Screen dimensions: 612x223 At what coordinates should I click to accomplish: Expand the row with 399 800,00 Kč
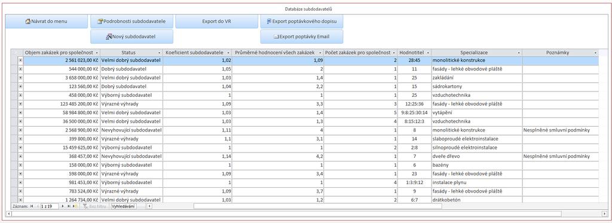point(20,139)
